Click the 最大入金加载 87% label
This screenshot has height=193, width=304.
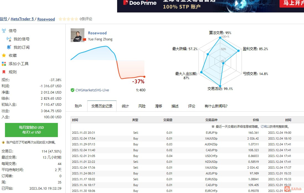coord(186,76)
